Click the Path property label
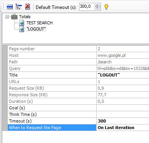This screenshot has width=149, height=143. 13,62
